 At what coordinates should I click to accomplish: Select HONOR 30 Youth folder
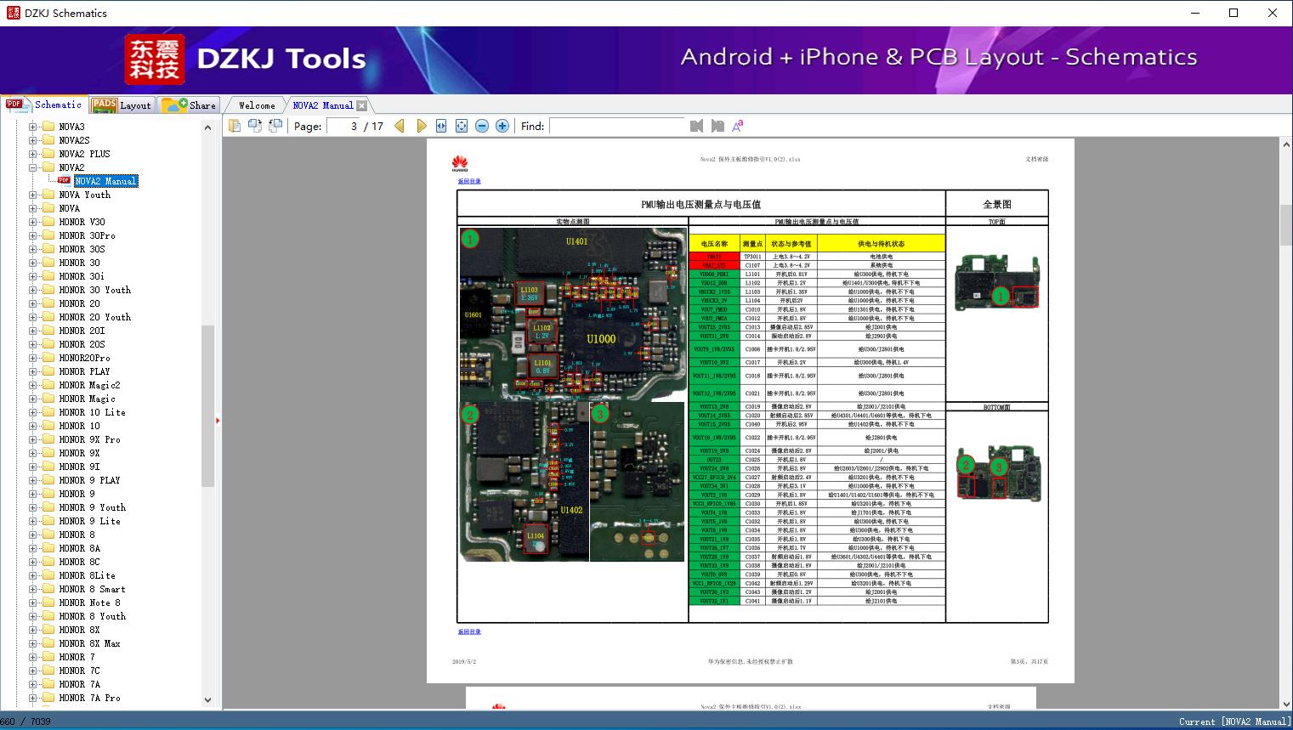94,290
